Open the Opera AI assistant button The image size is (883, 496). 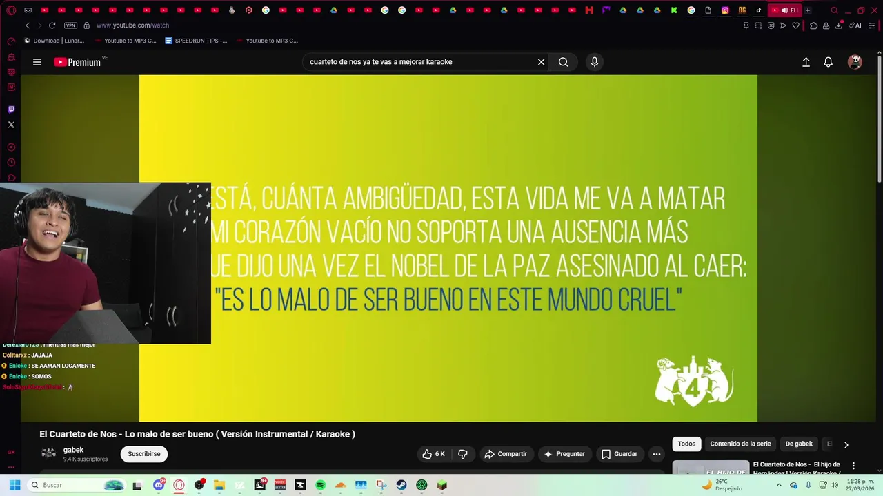click(x=855, y=25)
